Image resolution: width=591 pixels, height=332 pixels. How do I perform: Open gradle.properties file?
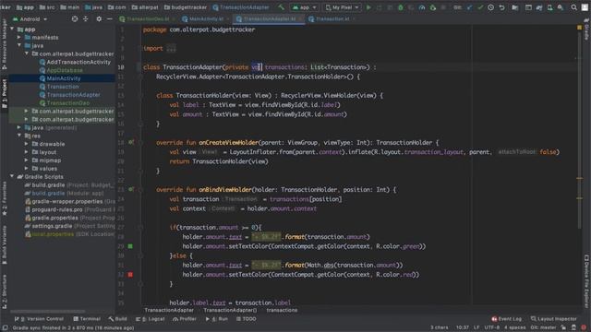click(x=52, y=218)
